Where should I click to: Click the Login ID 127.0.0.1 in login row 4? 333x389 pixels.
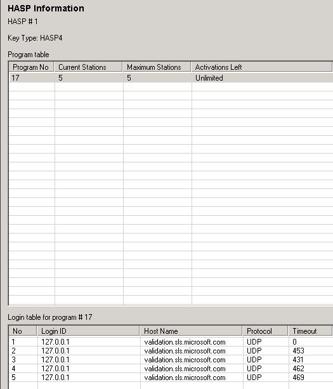[x=55, y=369]
